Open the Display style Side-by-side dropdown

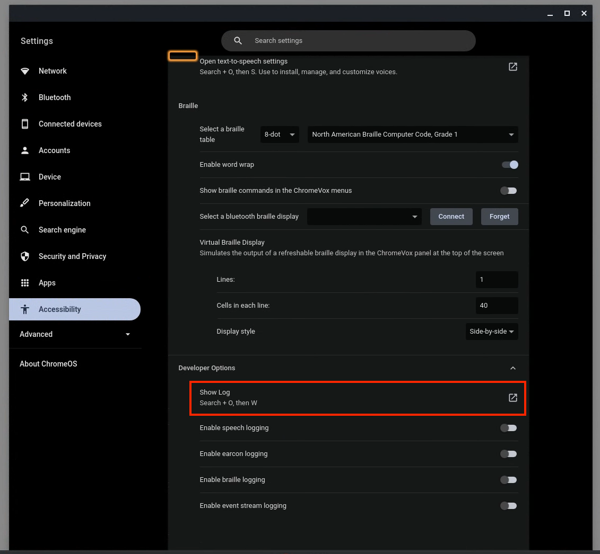(x=491, y=332)
